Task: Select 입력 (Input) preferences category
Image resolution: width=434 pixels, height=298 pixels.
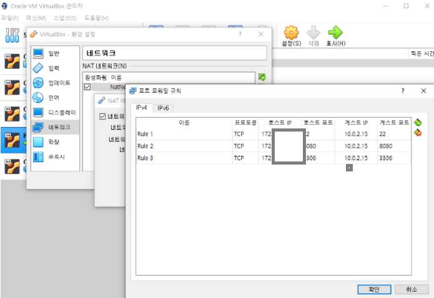Action: [x=56, y=68]
